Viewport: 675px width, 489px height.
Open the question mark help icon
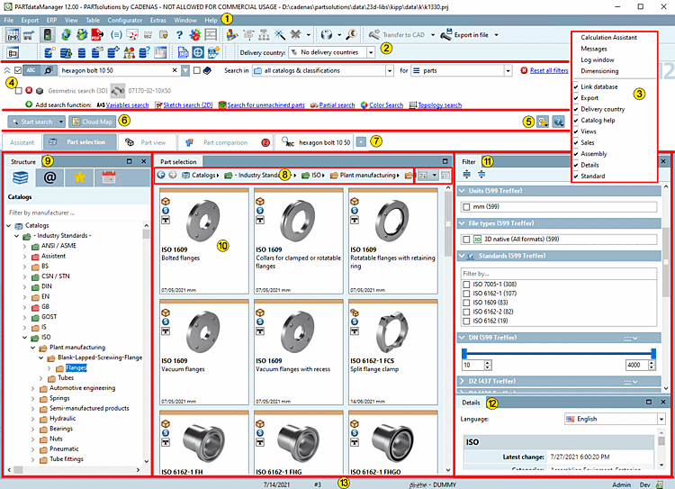coord(179,34)
